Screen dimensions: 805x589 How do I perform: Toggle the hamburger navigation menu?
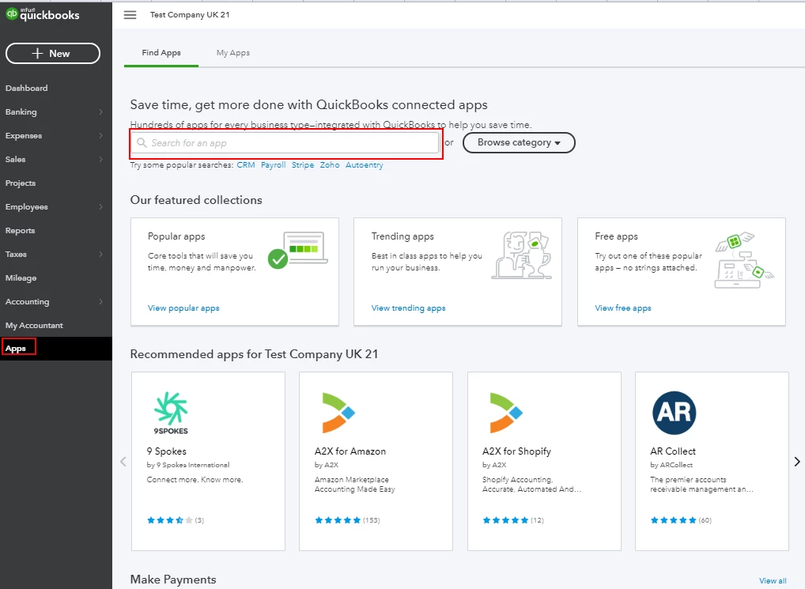click(x=130, y=15)
